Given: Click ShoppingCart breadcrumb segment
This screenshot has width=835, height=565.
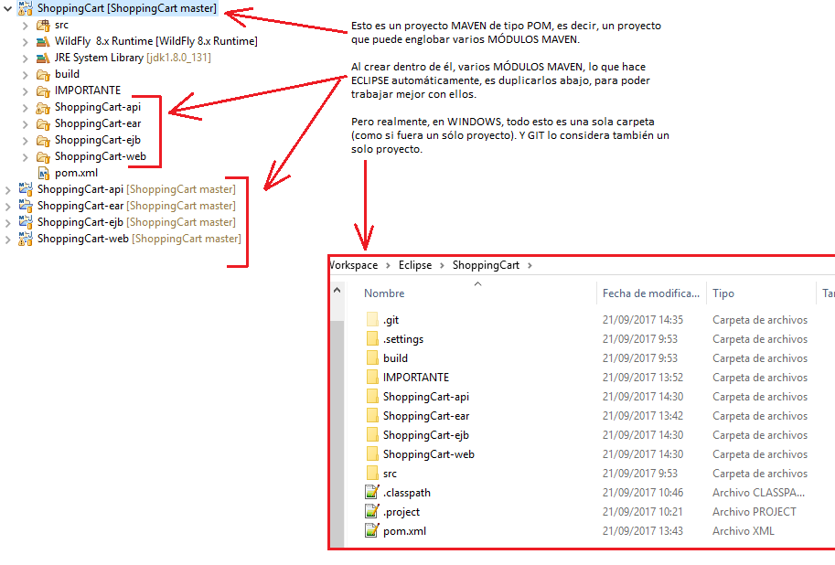Looking at the screenshot, I should point(486,265).
